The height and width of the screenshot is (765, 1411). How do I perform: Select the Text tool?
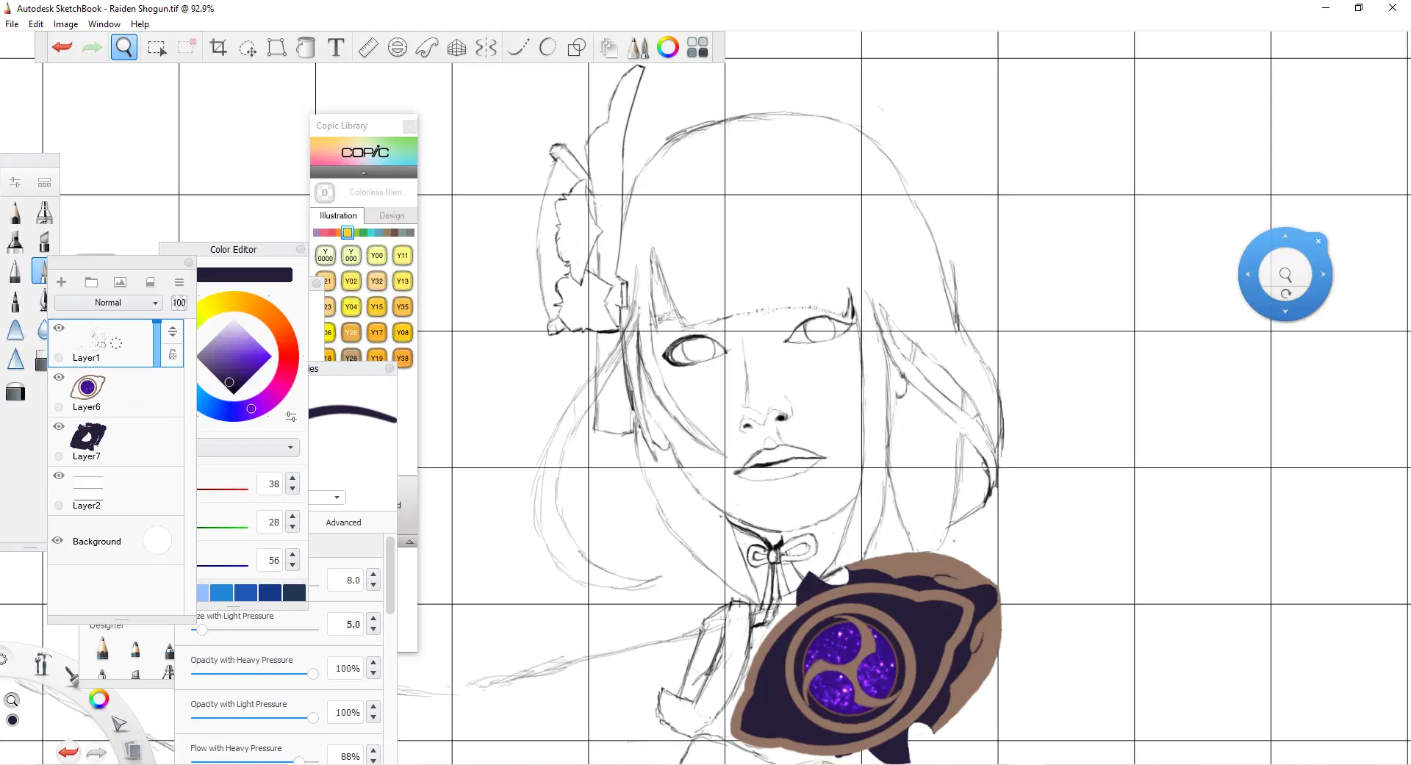pyautogui.click(x=336, y=48)
